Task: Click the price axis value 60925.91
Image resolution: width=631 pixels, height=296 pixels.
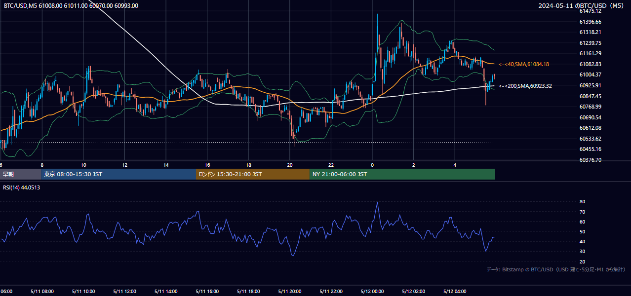Action: pyautogui.click(x=590, y=85)
